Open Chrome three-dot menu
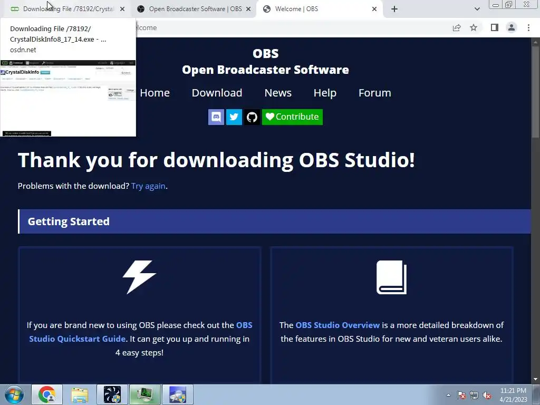 pos(528,27)
